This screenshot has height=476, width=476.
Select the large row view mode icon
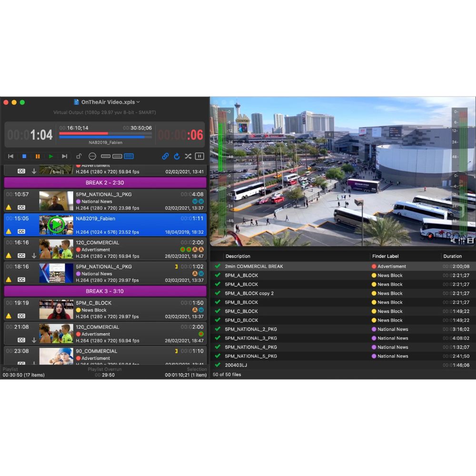point(129,156)
